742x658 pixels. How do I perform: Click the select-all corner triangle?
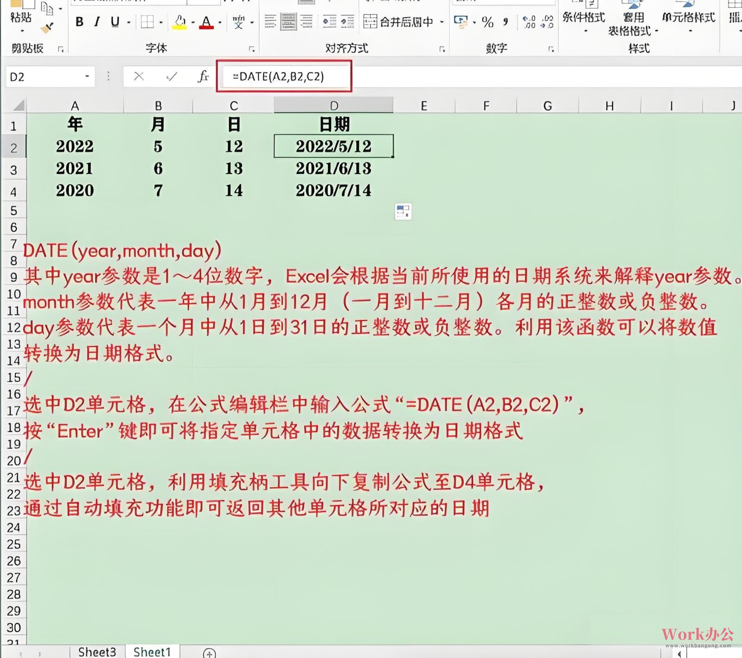(18, 106)
